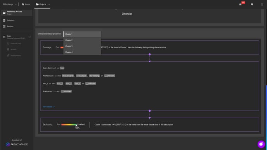Open the help question mark icon
This screenshot has height=150, width=267.
pyautogui.click(x=252, y=4)
